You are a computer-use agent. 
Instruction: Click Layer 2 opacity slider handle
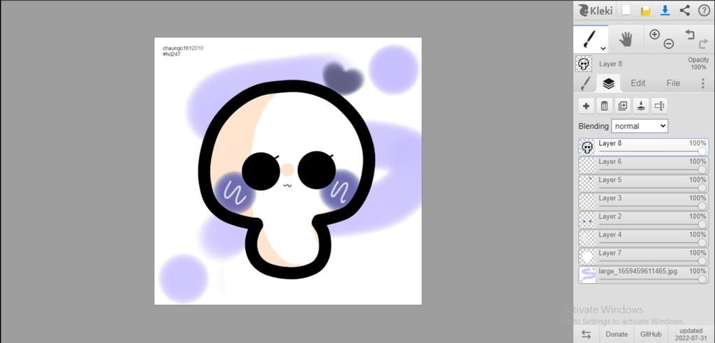[702, 224]
